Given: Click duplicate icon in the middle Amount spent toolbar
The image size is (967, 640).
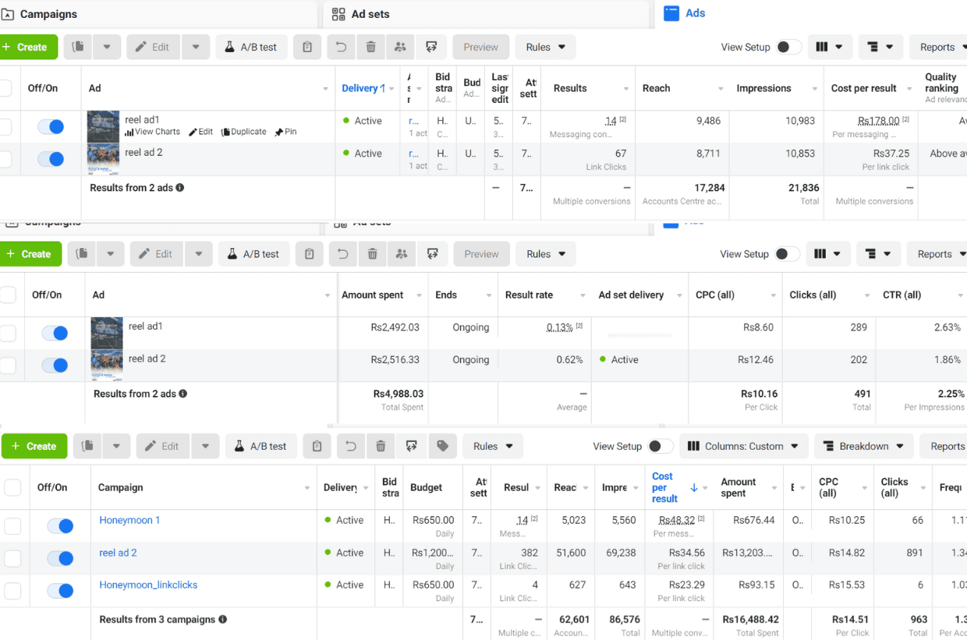Looking at the screenshot, I should pyautogui.click(x=82, y=254).
